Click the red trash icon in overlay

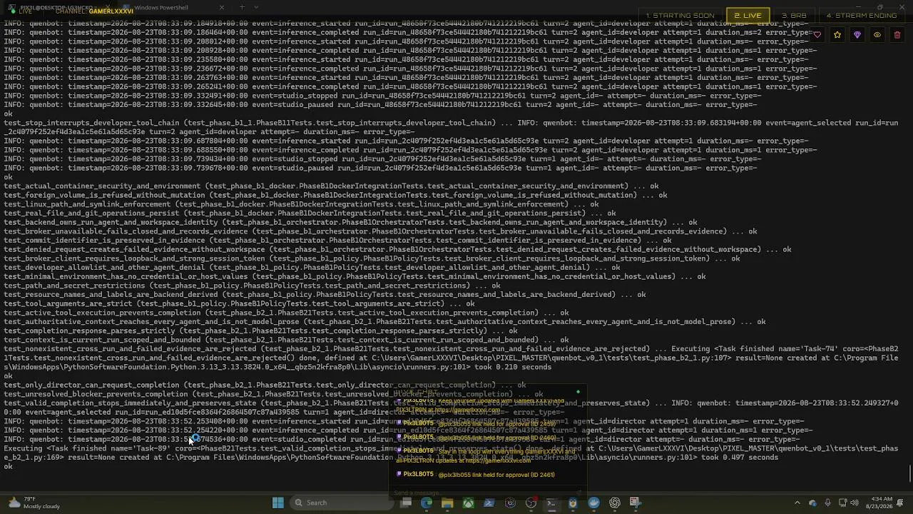[x=897, y=35]
